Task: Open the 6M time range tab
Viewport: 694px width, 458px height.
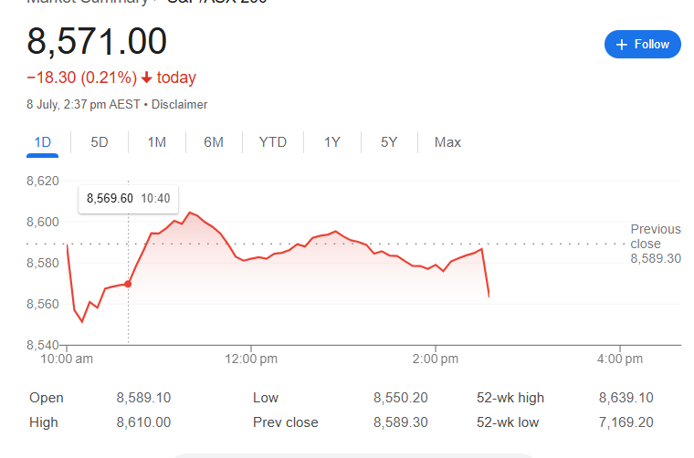Action: click(214, 142)
